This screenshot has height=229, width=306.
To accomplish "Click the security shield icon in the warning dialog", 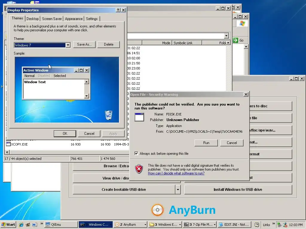I will click(x=139, y=169).
